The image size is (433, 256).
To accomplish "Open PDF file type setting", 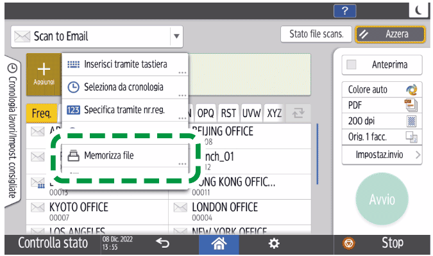I will (382, 105).
